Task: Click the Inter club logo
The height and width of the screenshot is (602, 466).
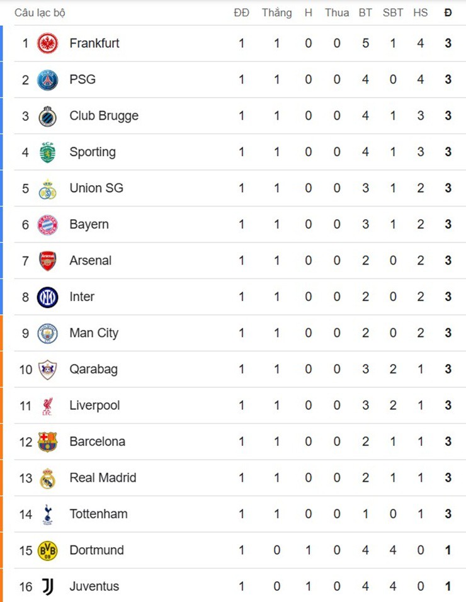Action: [47, 297]
